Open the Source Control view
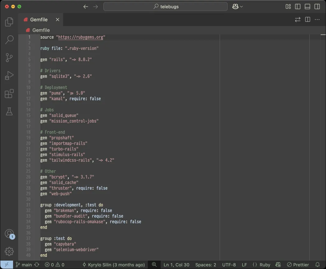326x269 pixels. click(9, 58)
